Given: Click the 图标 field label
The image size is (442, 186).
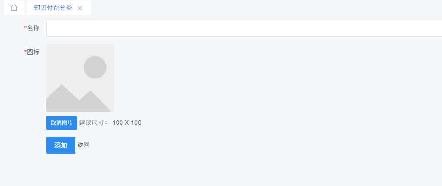Looking at the screenshot, I should pos(33,52).
